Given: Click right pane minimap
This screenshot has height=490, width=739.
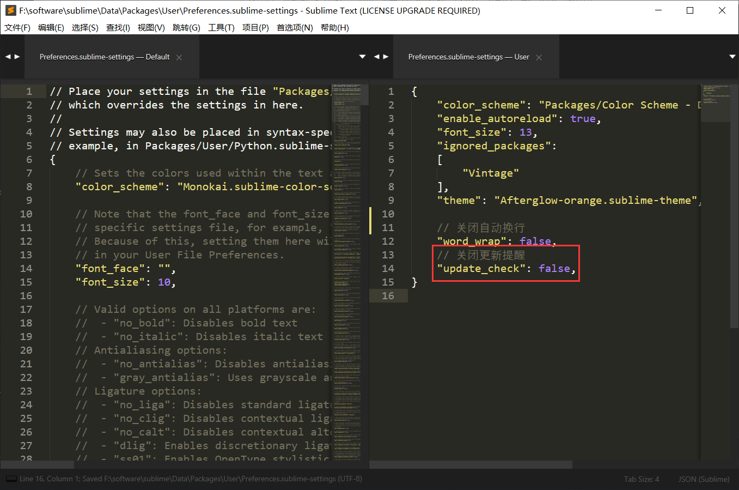Looking at the screenshot, I should pyautogui.click(x=715, y=273).
